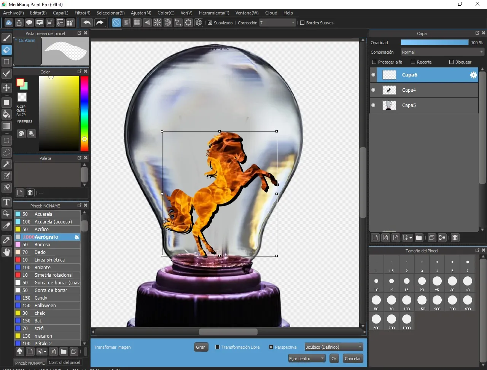Check the Transformación Libre option
Viewport: 487px width, 370px height.
tap(218, 347)
